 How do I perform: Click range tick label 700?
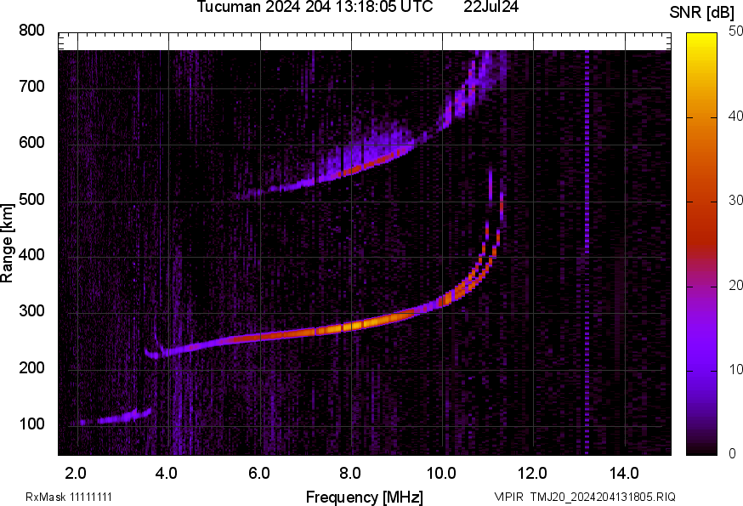coord(31,87)
